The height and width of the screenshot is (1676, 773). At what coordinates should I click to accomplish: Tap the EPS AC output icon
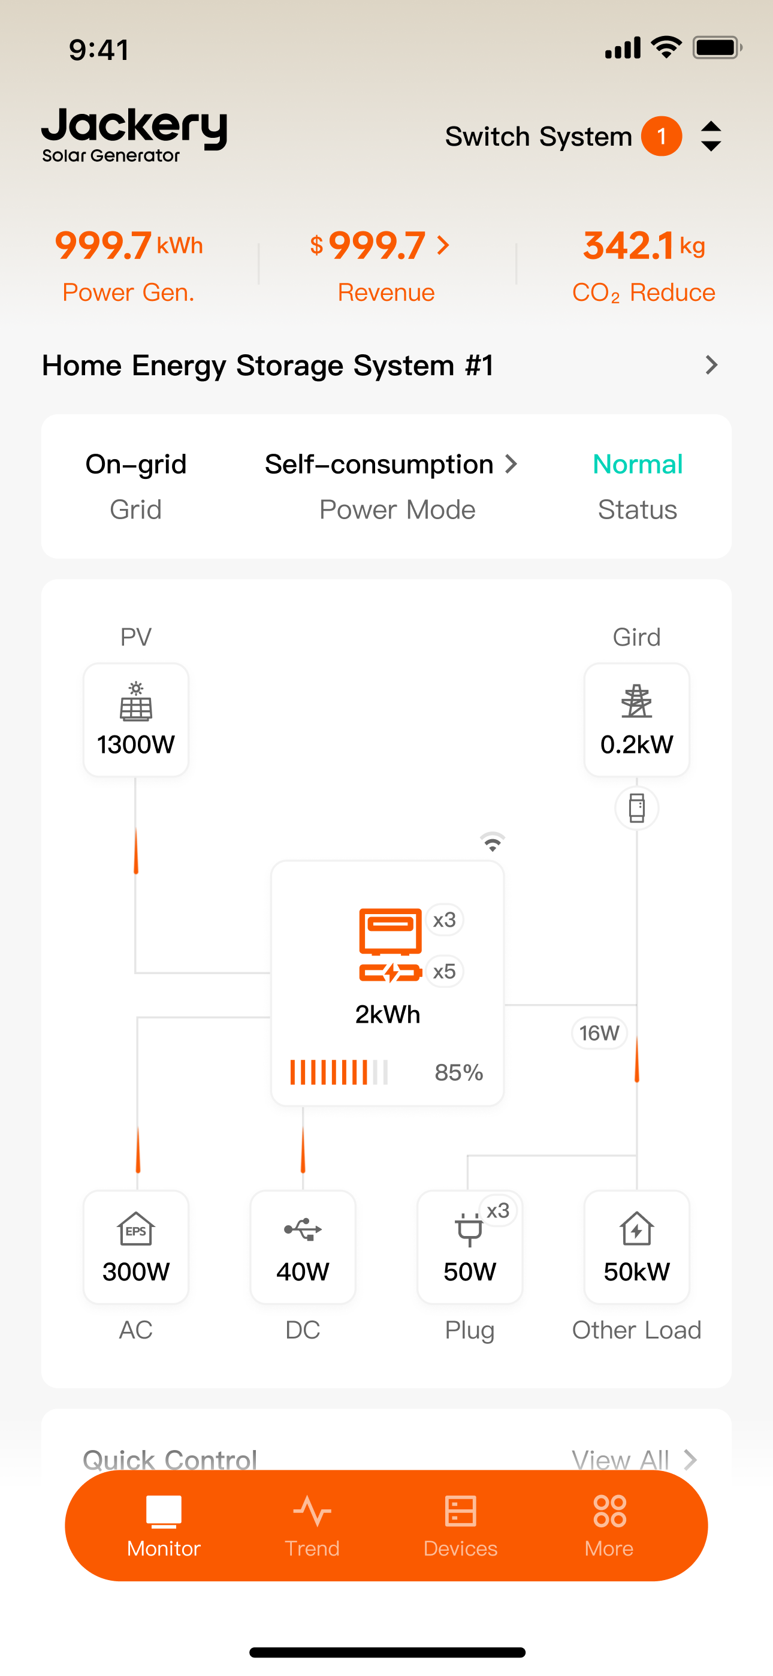coord(136,1229)
